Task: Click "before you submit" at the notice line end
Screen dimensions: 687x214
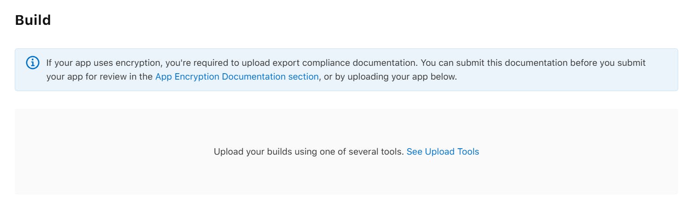Action: 608,63
